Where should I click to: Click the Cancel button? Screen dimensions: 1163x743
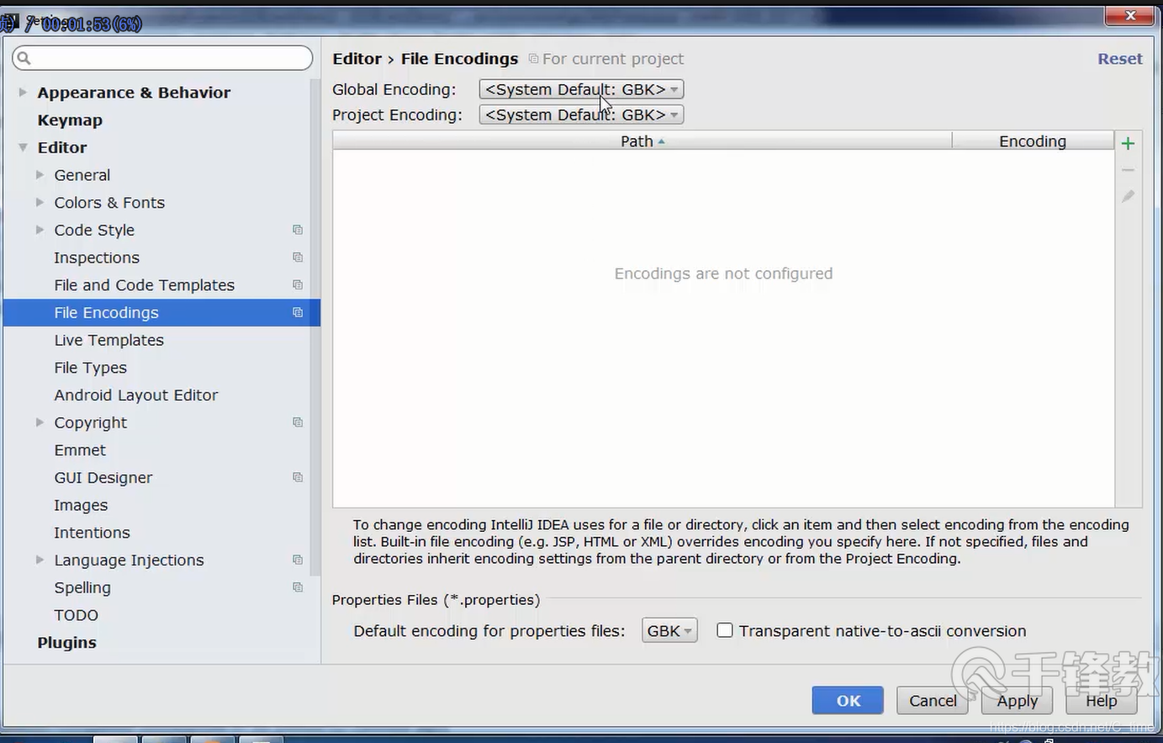click(x=933, y=700)
